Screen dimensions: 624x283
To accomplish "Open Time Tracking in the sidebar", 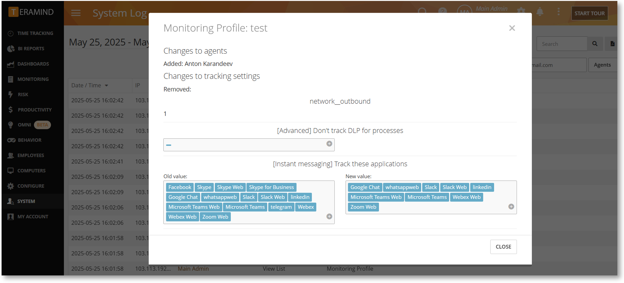I will pyautogui.click(x=32, y=33).
